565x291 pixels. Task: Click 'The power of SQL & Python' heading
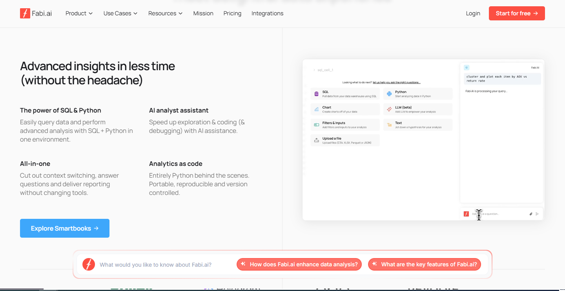pos(60,110)
